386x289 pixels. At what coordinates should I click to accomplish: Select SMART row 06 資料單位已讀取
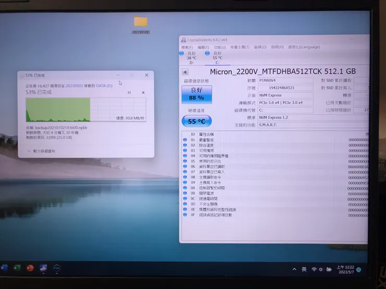tap(275, 167)
